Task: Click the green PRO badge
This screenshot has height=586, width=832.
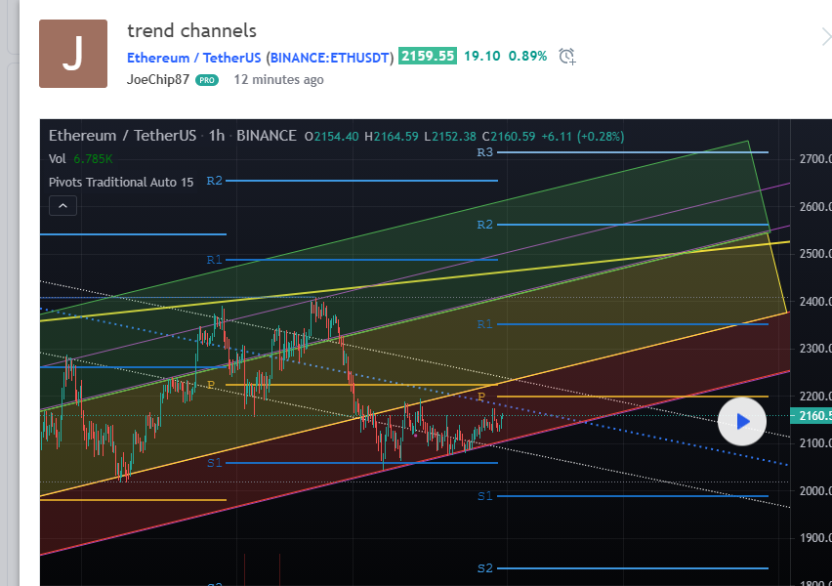Action: pyautogui.click(x=206, y=80)
